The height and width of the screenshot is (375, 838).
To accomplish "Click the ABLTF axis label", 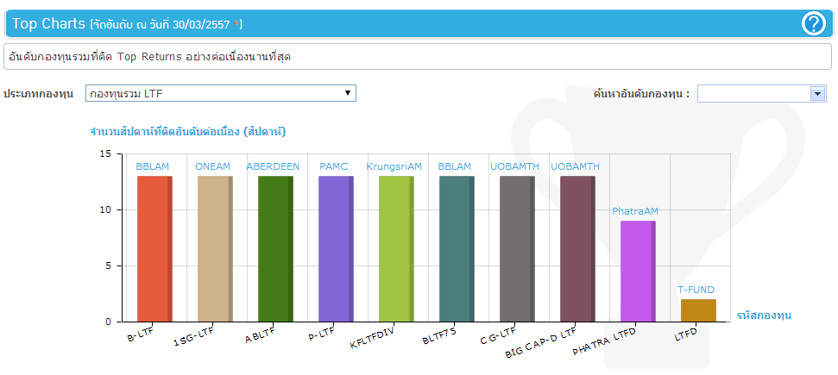I will [261, 335].
